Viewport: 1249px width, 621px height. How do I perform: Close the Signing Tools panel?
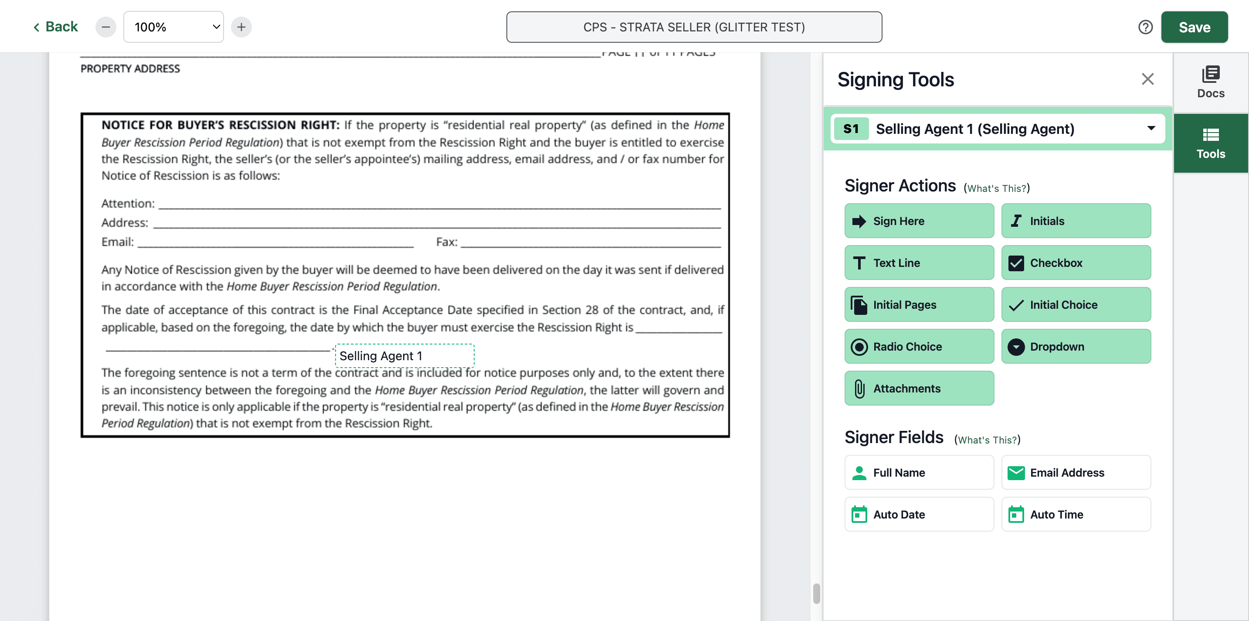1147,79
